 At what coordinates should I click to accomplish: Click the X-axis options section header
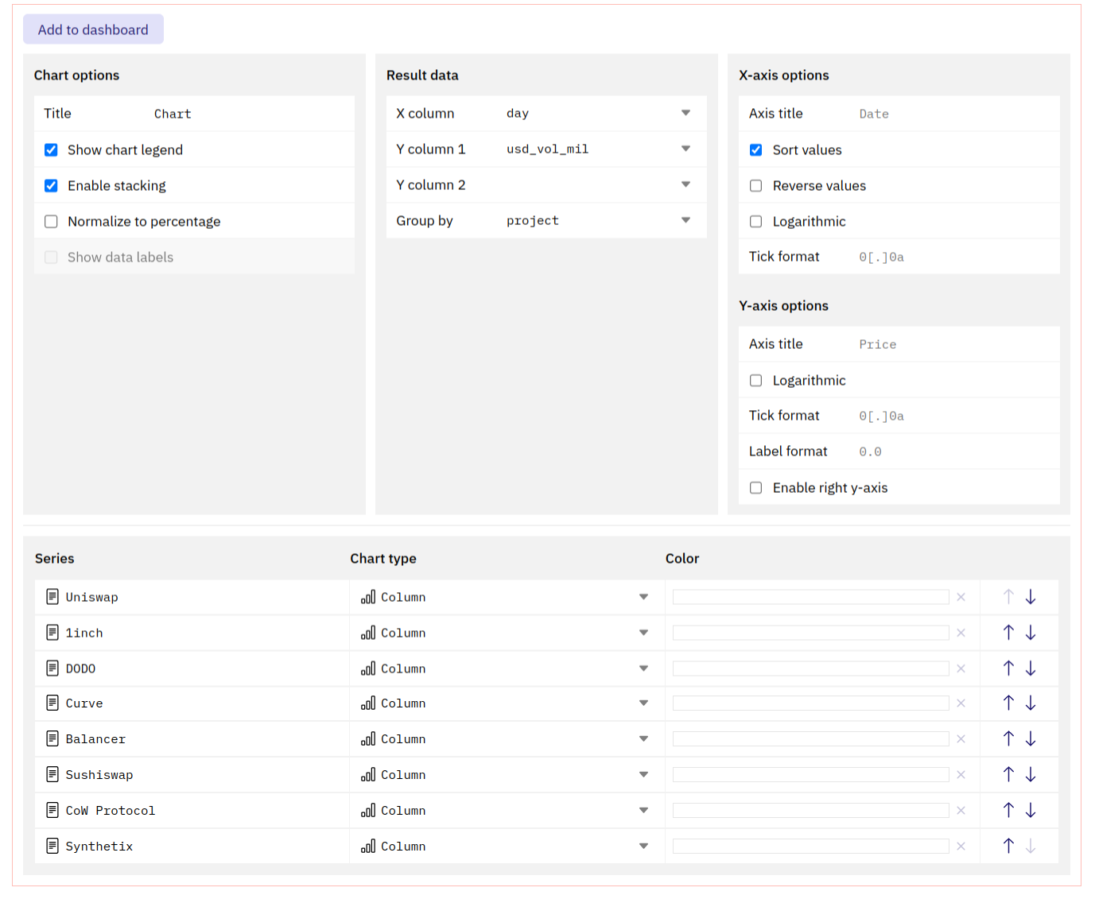[x=784, y=75]
